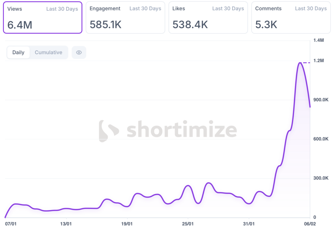Click the dashed peak marker line
Viewport: 332px width, 232px height.
[x=306, y=63]
